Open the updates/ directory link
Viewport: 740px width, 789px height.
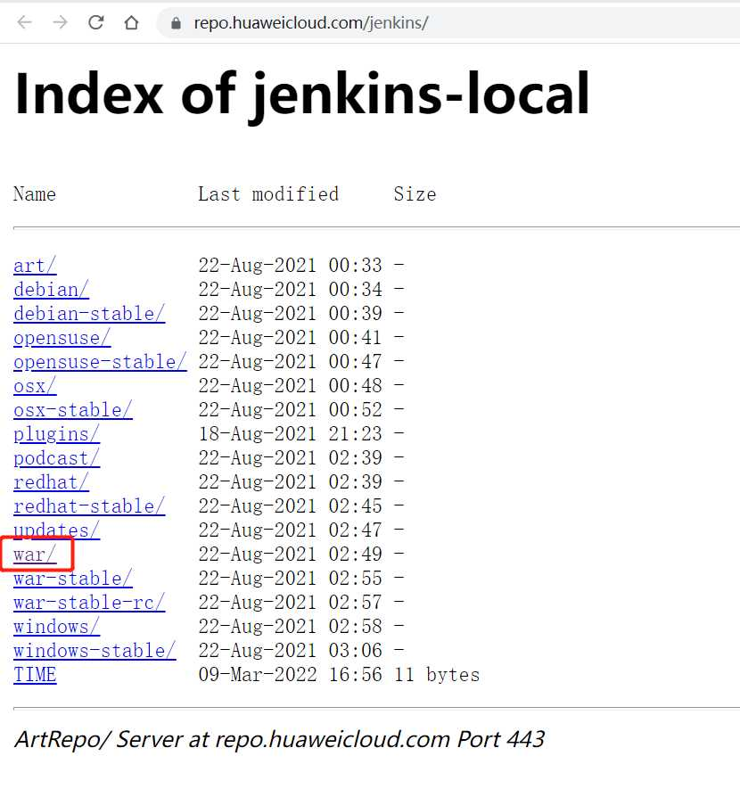(56, 530)
